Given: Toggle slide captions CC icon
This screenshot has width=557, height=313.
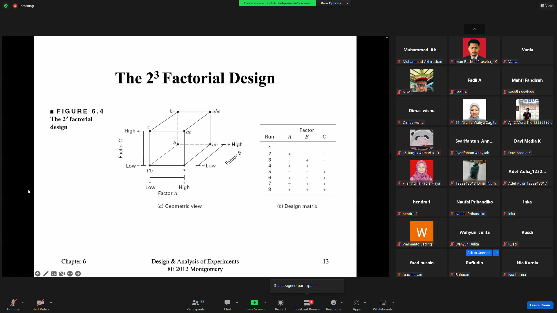Looking at the screenshot, I should point(54,274).
